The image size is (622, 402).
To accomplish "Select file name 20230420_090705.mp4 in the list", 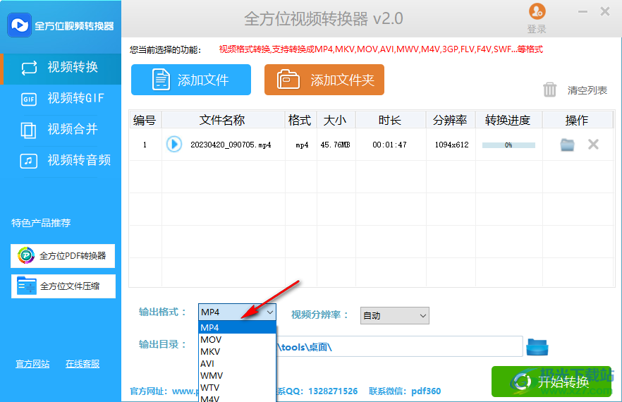I will point(231,145).
